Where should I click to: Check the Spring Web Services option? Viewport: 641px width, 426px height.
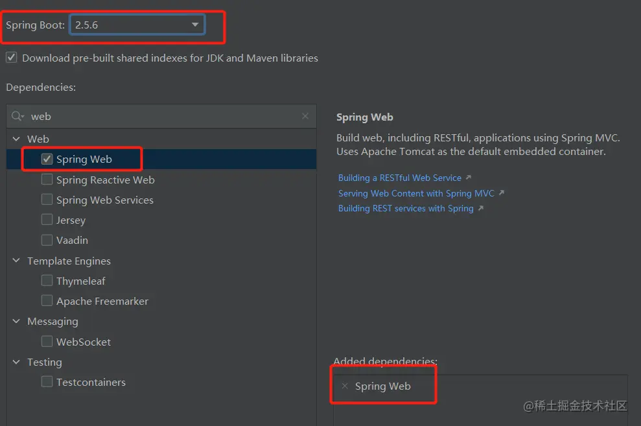coord(47,200)
